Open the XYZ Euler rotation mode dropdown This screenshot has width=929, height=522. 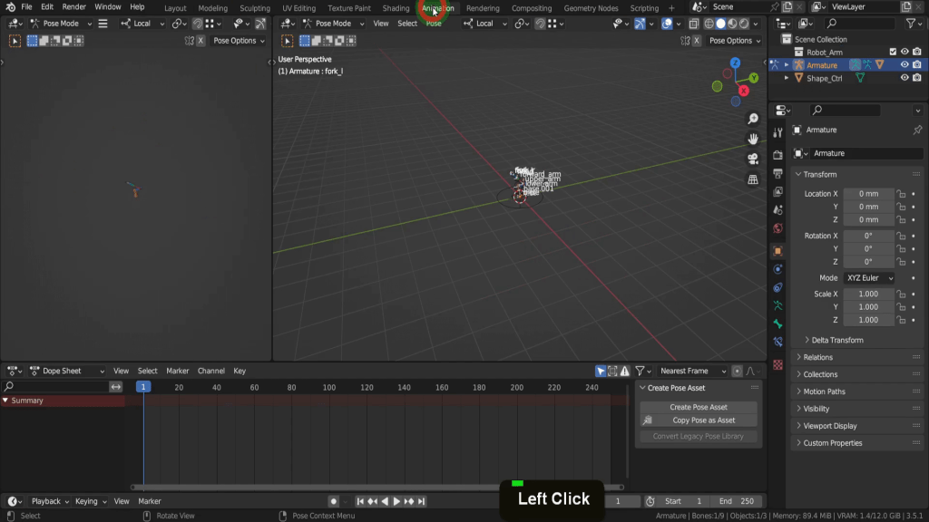869,278
